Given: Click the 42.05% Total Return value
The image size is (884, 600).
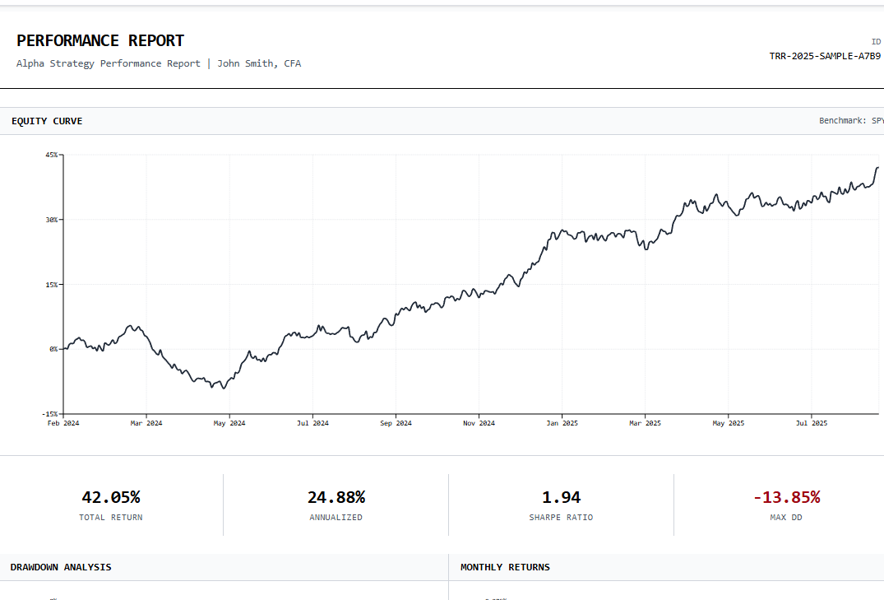Looking at the screenshot, I should tap(111, 497).
